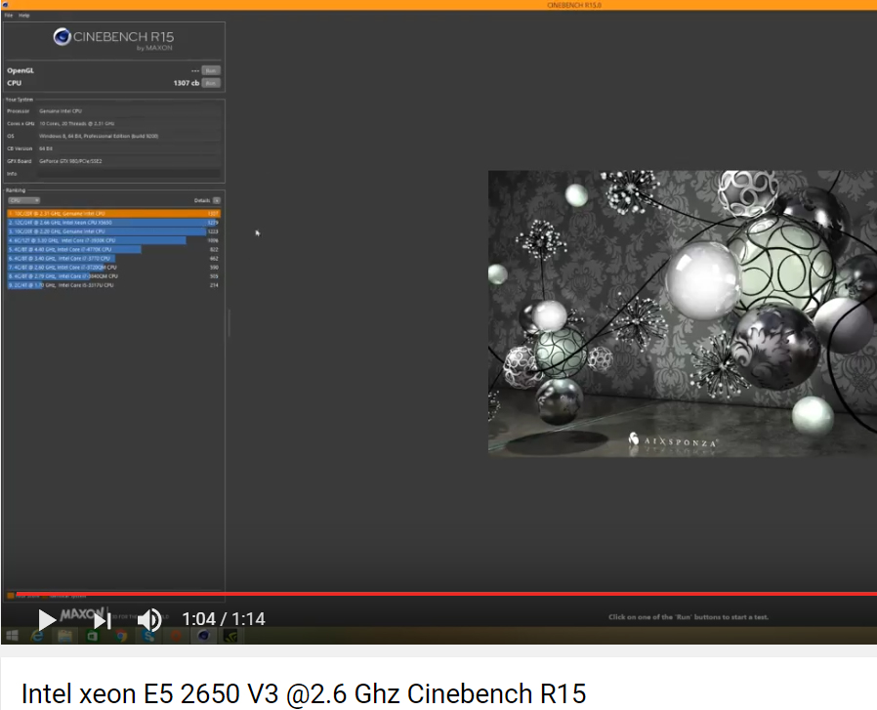Click the 10 Cores, 20 Threads value
The height and width of the screenshot is (710, 877).
pos(76,124)
